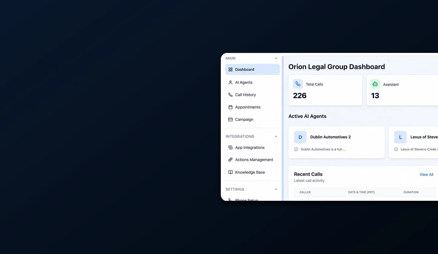Viewport: 438px width, 254px height.
Task: Collapse the MAIN sidebar section
Action: (x=276, y=58)
